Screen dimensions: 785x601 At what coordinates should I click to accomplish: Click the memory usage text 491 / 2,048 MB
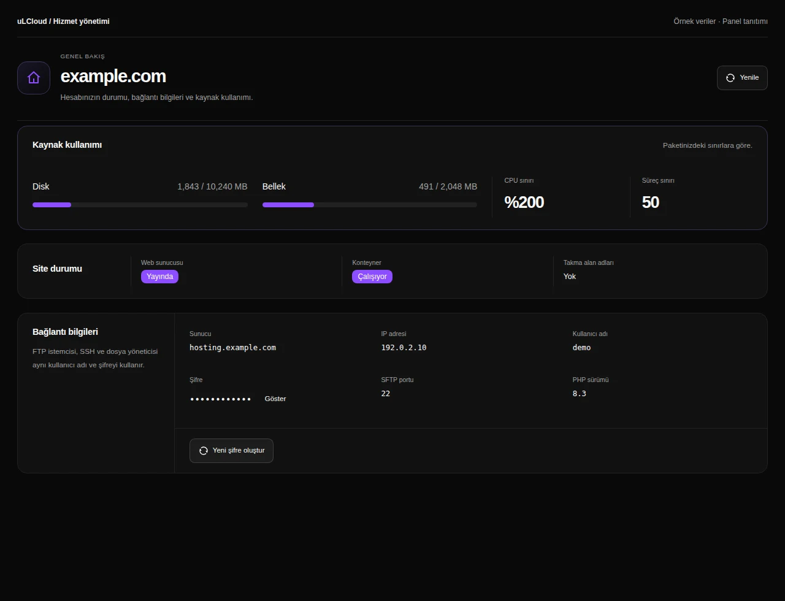point(448,186)
